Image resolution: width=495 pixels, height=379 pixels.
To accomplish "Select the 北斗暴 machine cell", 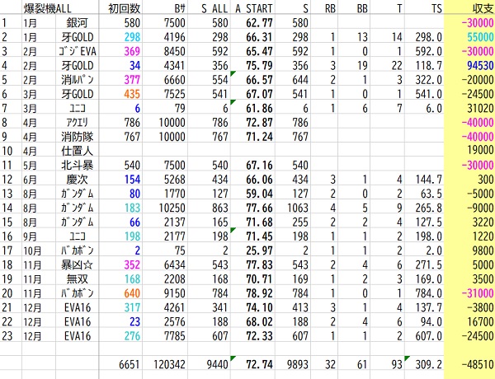I will pos(77,165).
